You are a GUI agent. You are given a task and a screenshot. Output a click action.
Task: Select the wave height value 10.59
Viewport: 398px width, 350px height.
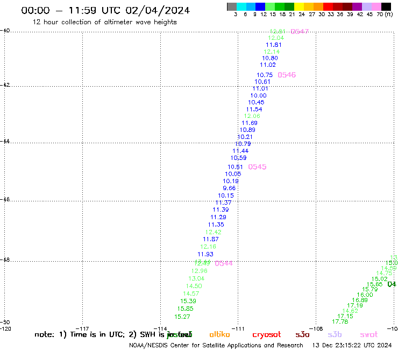(239, 158)
